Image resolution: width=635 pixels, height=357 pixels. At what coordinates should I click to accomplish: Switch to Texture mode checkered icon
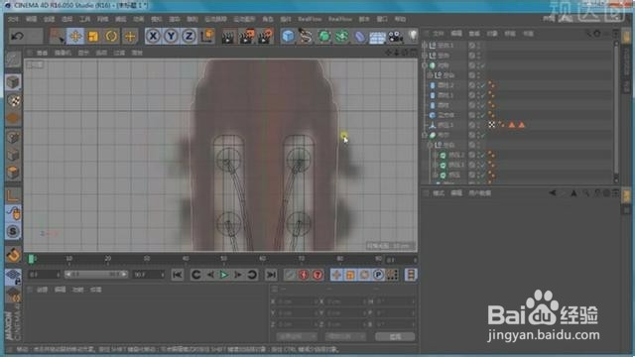point(13,100)
